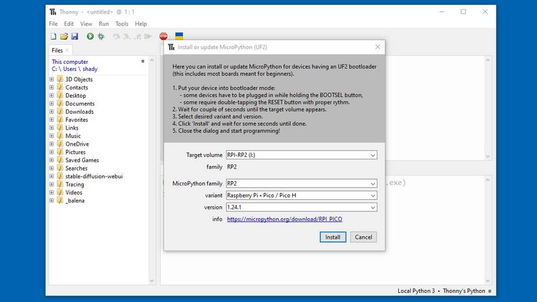Screen dimensions: 537x302
Task: Expand the Documents folder node
Action: (x=51, y=103)
